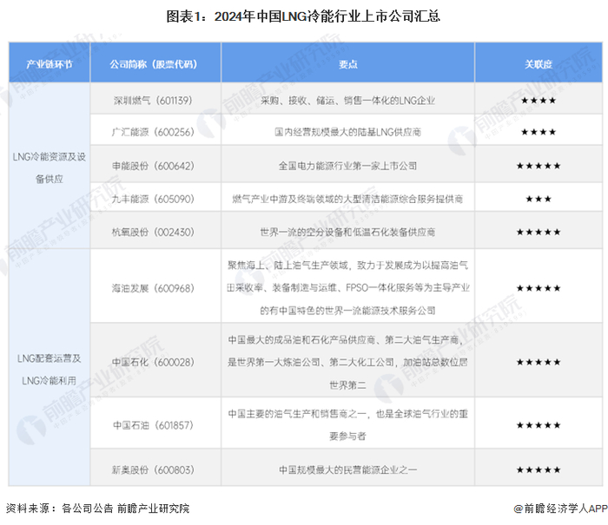Select text 燃气产业中游及终端领域的大型清洁能源综合服务提供商
Viewport: 608px width, 525px height.
347,199
